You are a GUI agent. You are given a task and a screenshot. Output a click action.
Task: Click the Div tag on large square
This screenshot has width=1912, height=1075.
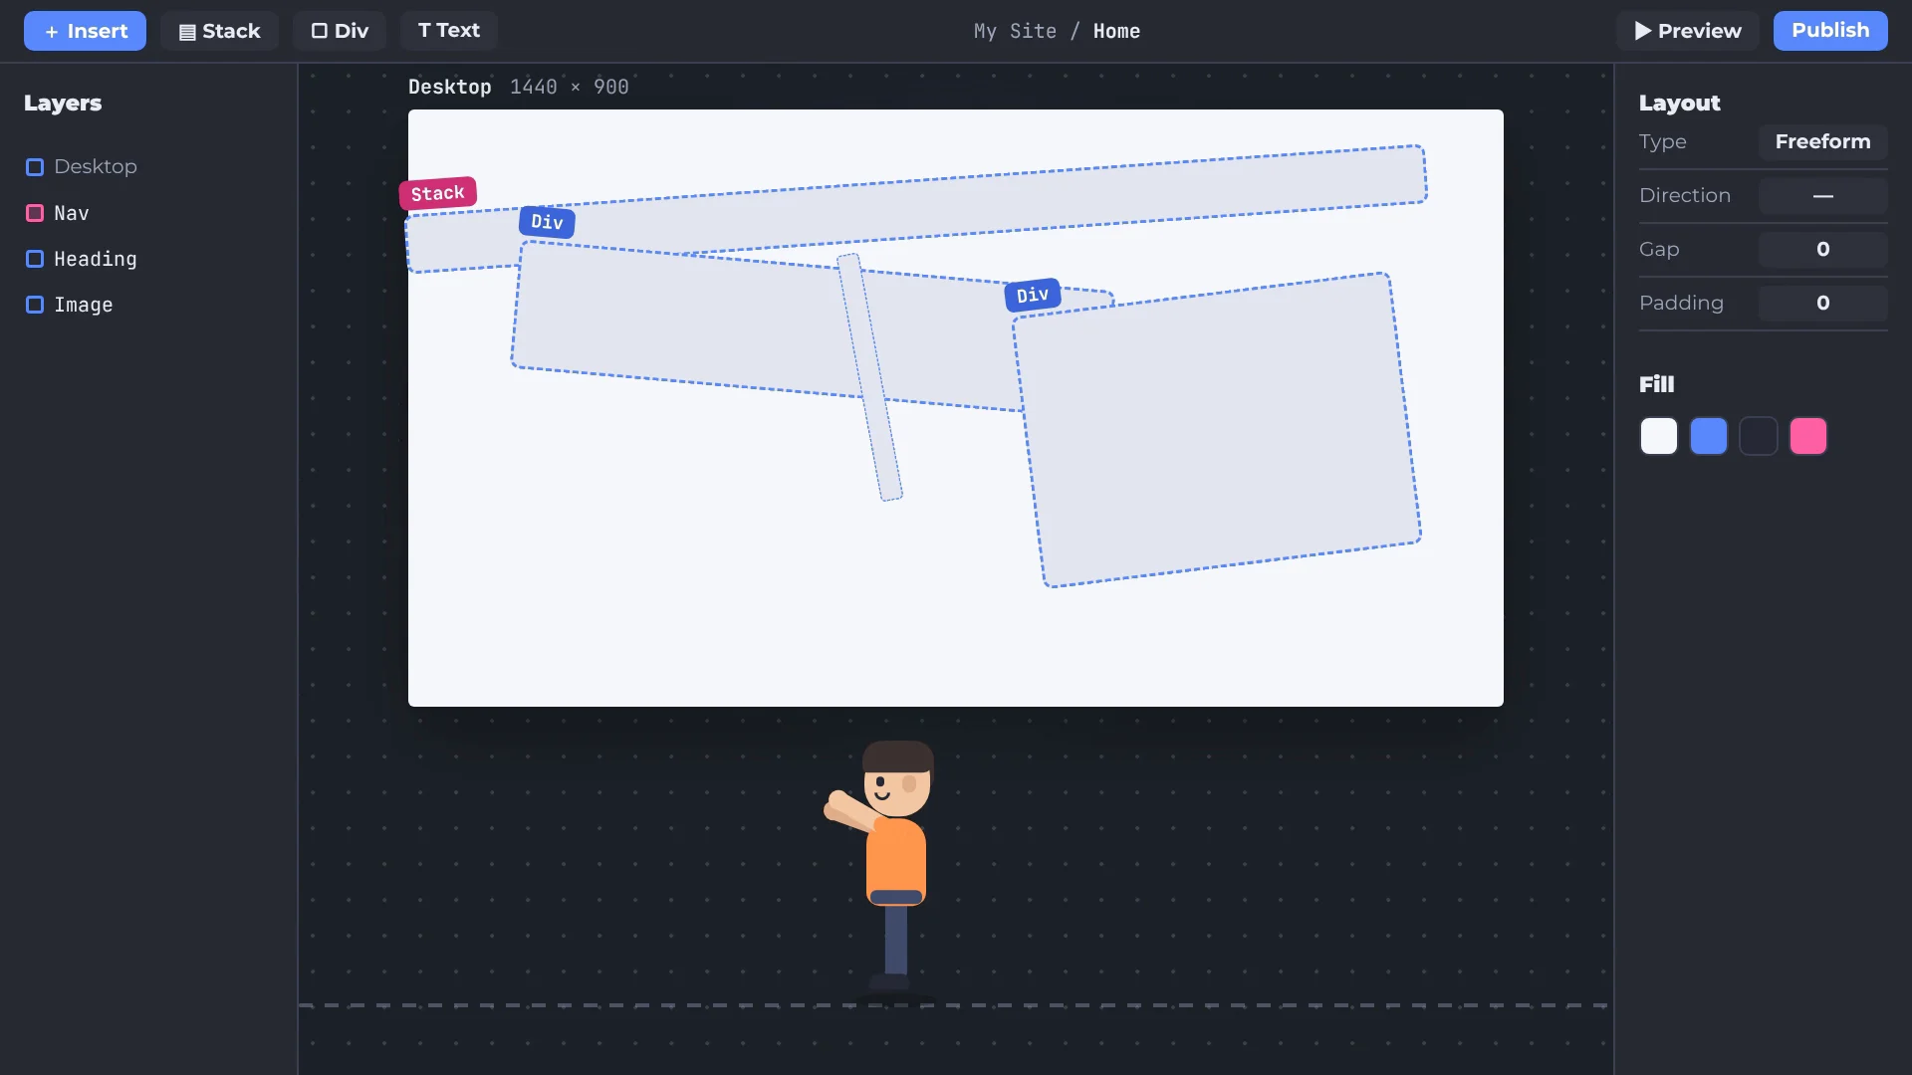tap(1033, 295)
